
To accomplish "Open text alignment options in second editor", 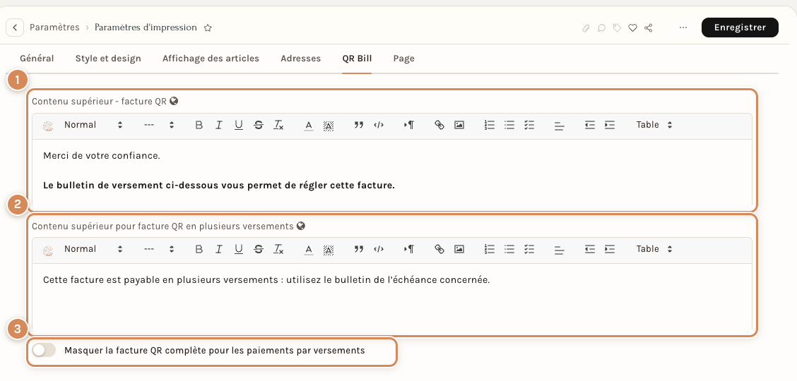I will pos(559,250).
